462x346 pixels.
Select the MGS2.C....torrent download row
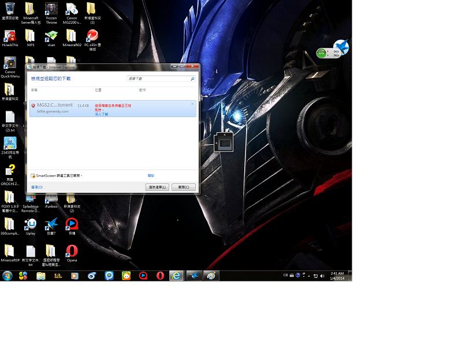(113, 108)
